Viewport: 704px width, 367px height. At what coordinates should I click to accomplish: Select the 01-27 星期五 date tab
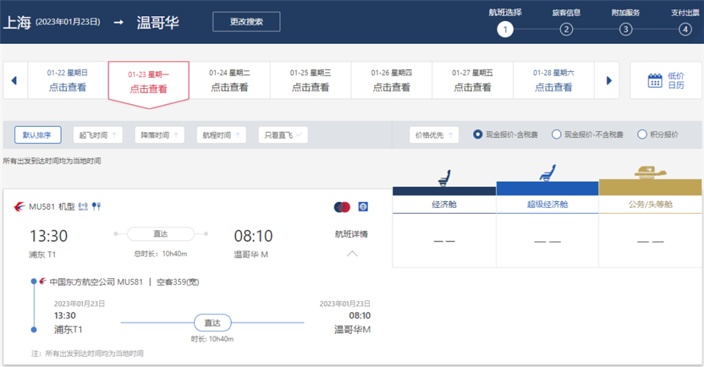point(472,81)
